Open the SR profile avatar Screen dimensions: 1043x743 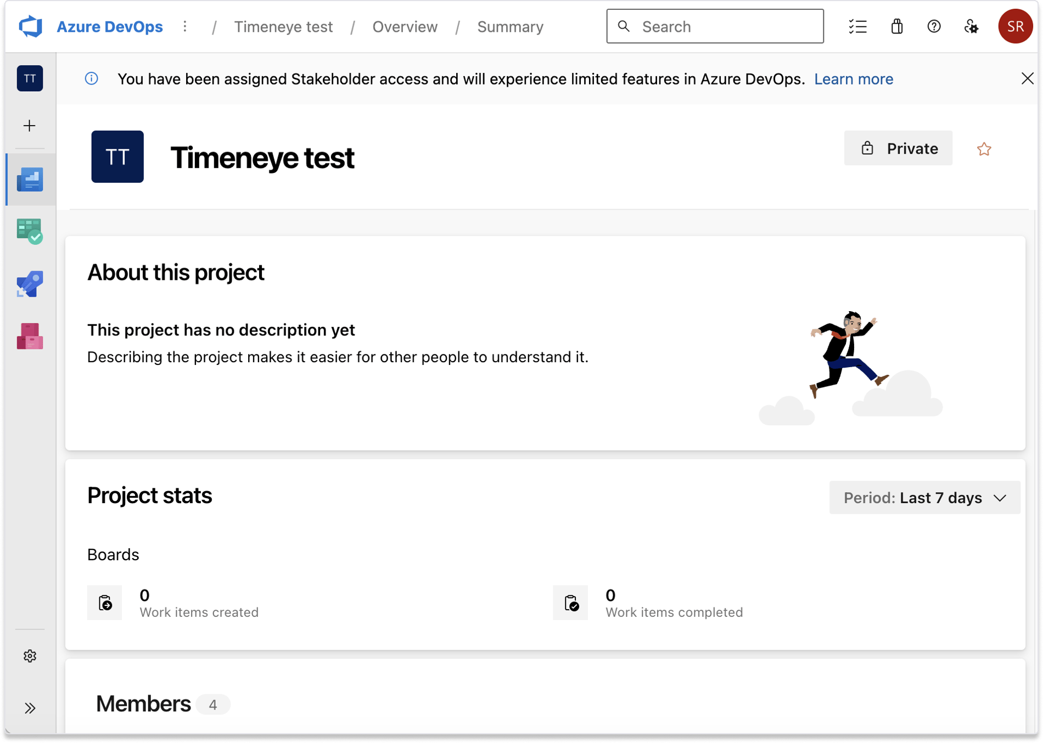[1015, 26]
